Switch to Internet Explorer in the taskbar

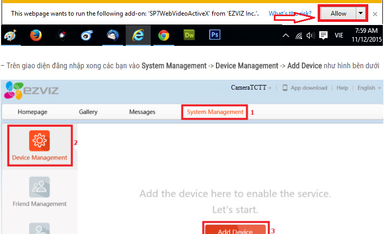138,35
